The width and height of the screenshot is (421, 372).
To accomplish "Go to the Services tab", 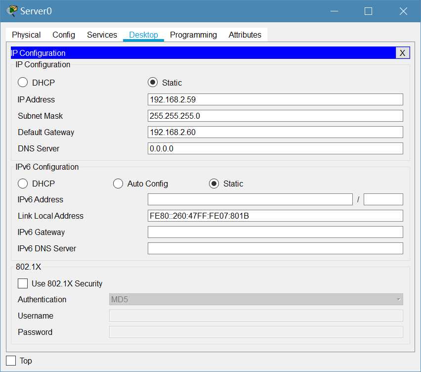I will pyautogui.click(x=102, y=35).
